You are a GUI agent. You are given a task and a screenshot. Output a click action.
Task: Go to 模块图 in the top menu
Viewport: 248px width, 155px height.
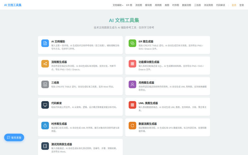click(x=148, y=5)
